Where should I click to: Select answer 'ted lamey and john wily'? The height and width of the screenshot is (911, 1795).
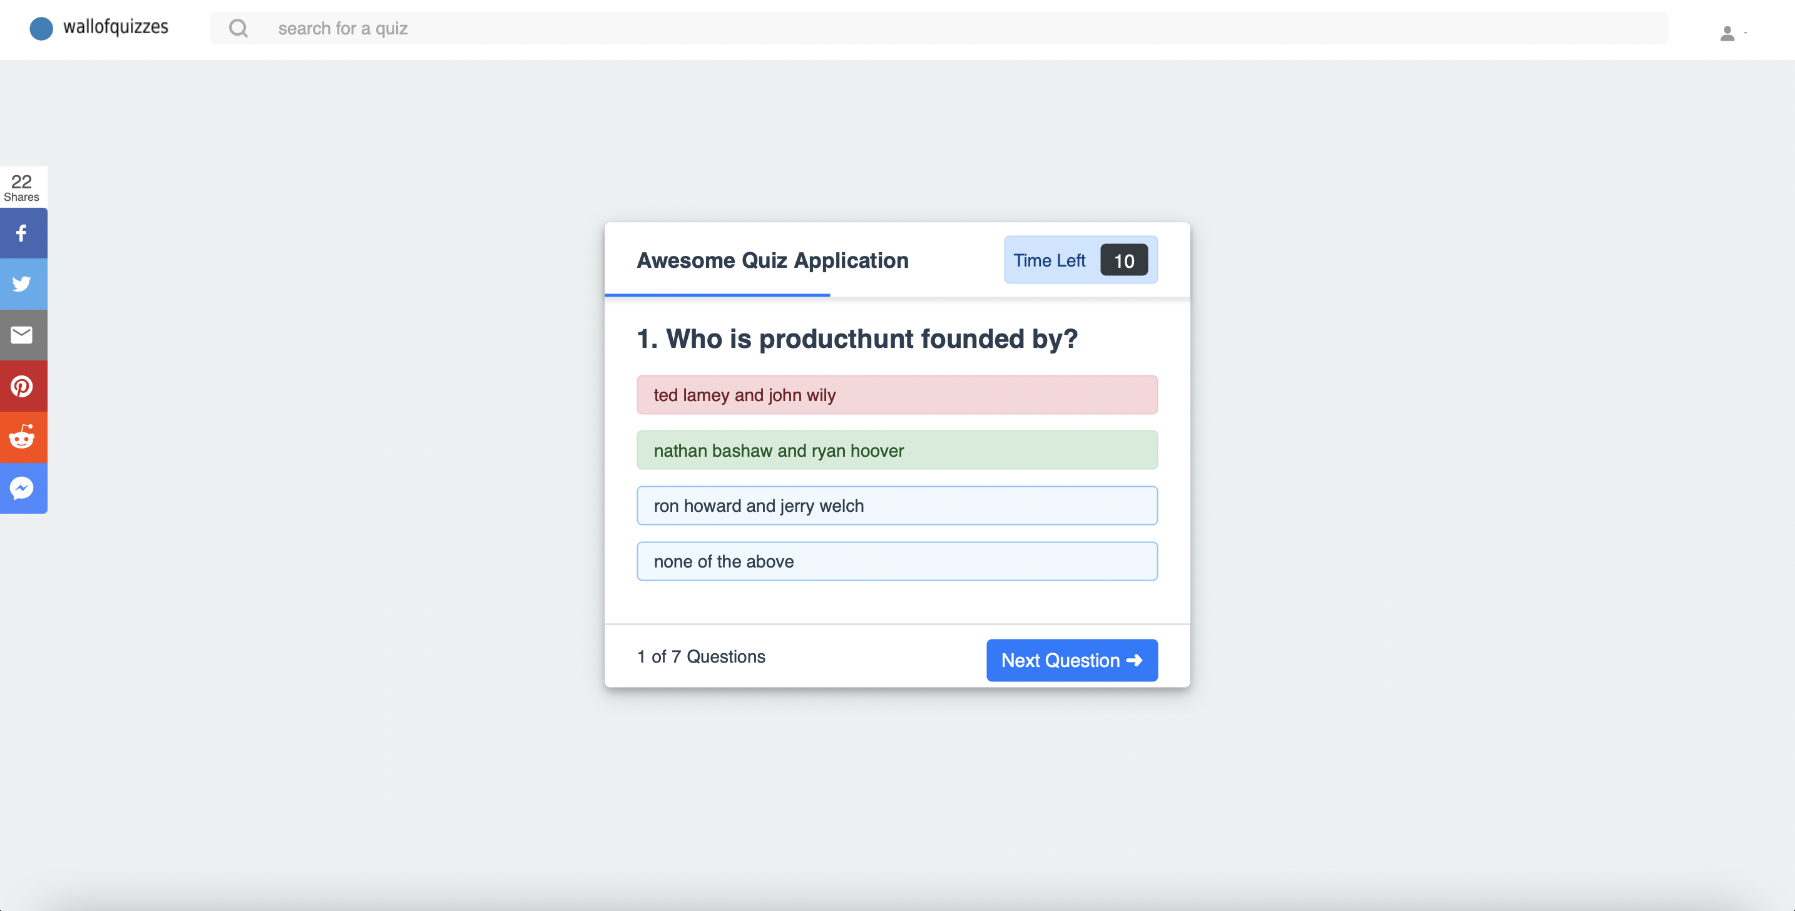897,395
